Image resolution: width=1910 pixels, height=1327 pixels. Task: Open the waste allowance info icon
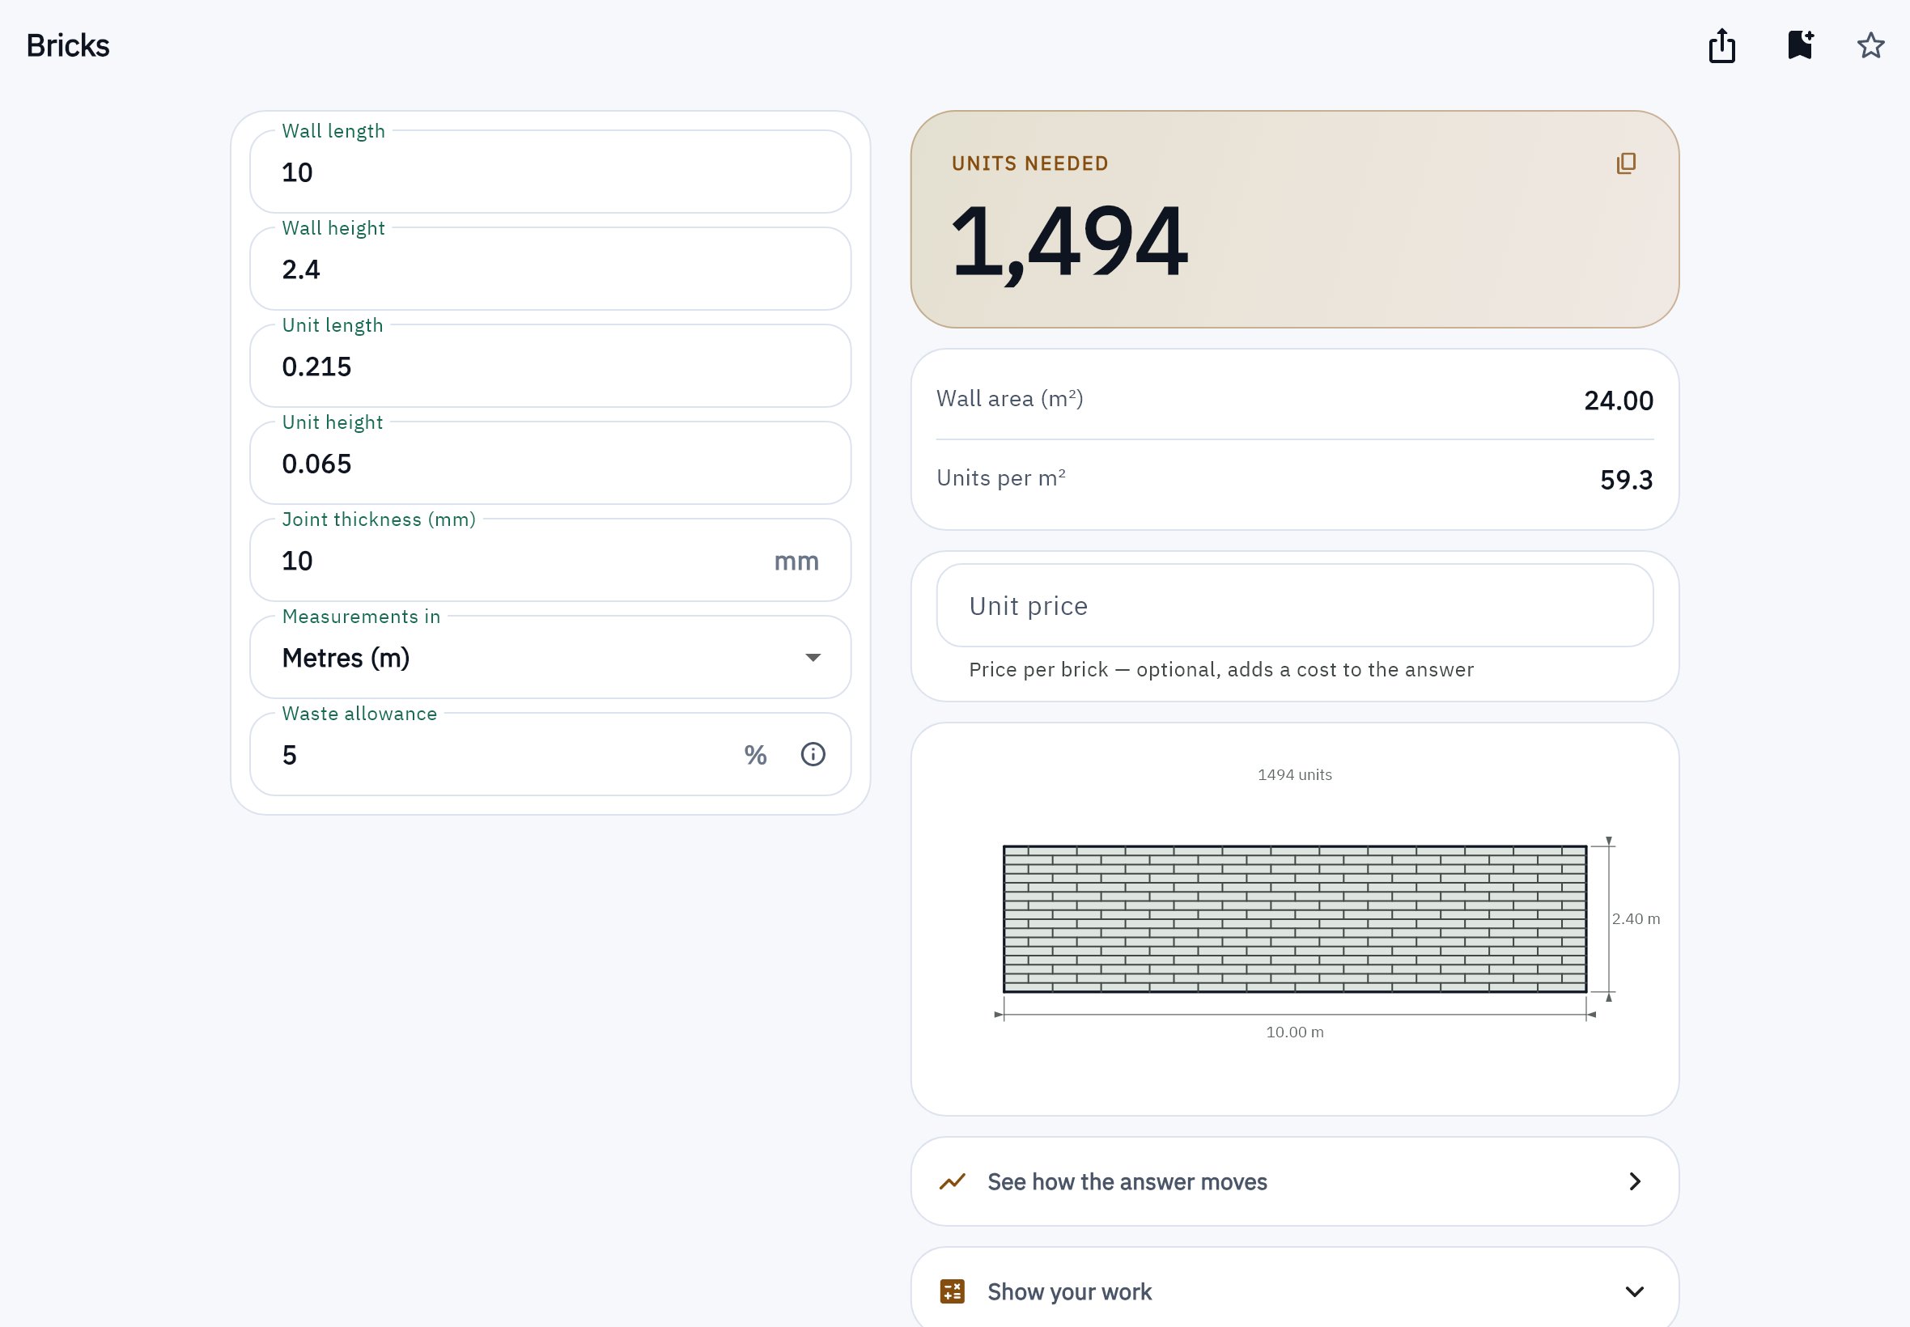click(x=813, y=754)
